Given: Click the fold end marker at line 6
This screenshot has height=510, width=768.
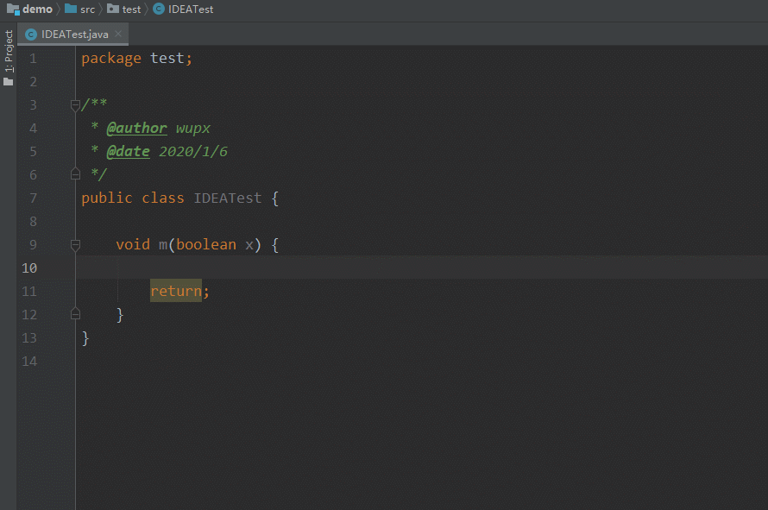Looking at the screenshot, I should click(x=75, y=174).
